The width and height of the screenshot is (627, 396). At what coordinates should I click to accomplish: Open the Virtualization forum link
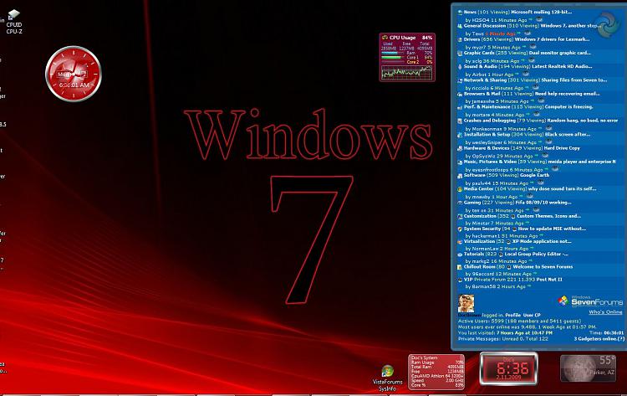click(480, 242)
